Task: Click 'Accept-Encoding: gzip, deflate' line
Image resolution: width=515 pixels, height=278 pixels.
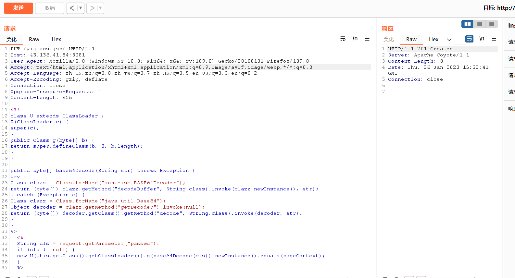Action: click(59, 79)
